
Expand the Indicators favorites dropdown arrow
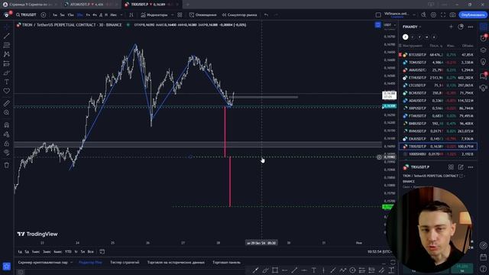pos(172,15)
